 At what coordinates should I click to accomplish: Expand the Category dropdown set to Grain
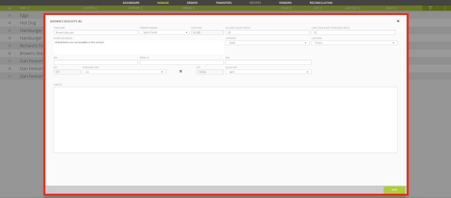tap(266, 43)
